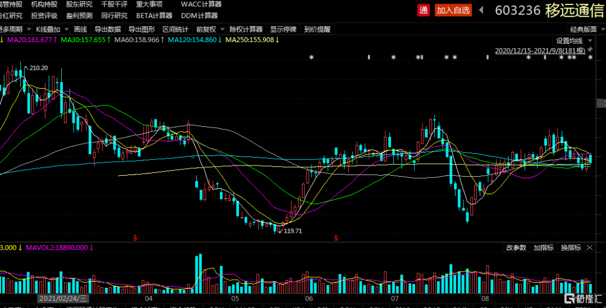Open the 区间统计 range statistics tool
606x308 pixels.
point(176,29)
